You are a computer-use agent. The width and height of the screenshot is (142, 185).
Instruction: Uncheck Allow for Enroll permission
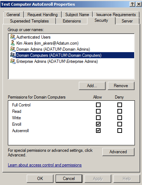tap(98, 124)
